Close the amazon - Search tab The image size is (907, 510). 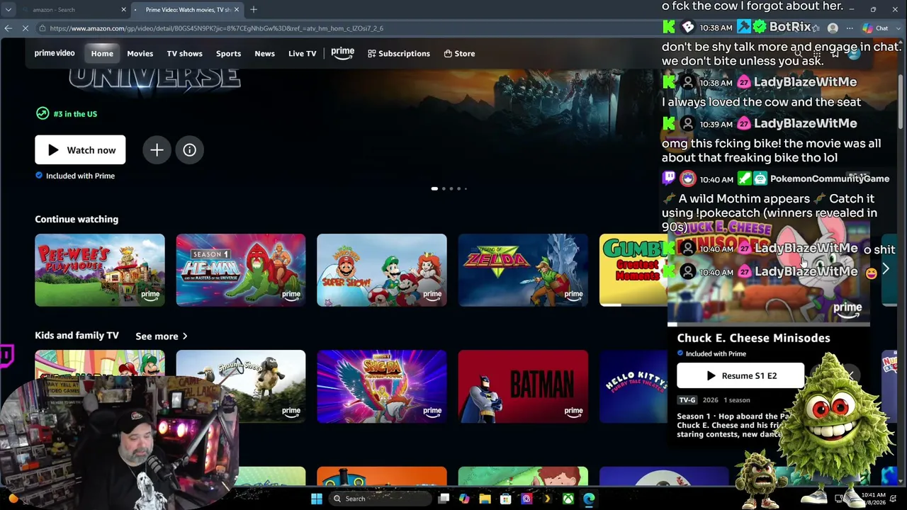point(123,9)
